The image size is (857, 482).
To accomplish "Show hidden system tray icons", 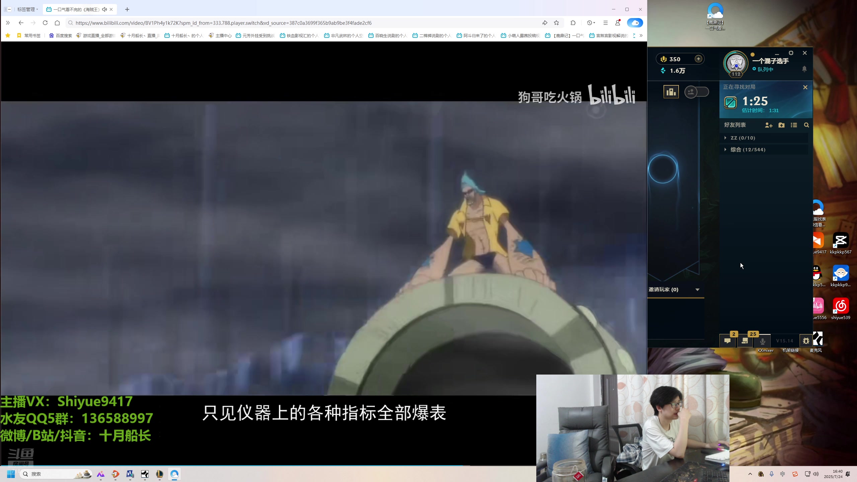I will 750,474.
